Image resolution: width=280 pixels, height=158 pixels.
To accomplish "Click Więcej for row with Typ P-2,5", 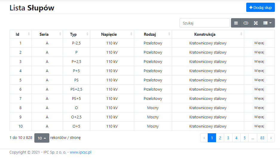I will coord(259,43).
